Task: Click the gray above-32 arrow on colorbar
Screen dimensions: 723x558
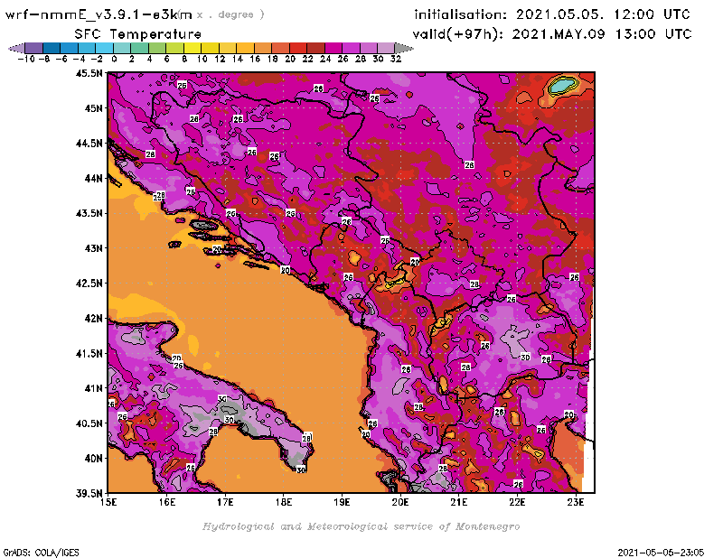Action: (x=404, y=49)
